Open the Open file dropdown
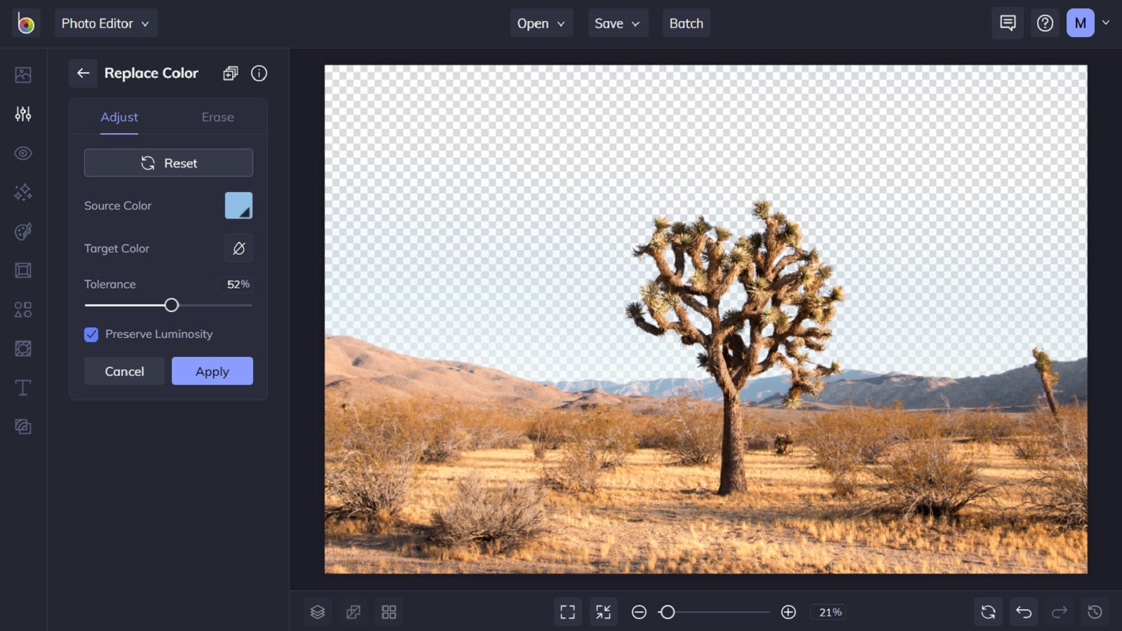The width and height of the screenshot is (1122, 631). pos(541,22)
